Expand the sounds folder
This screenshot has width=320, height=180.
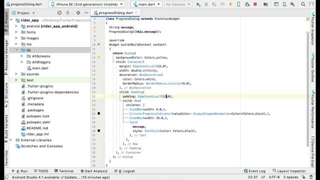click(16, 74)
